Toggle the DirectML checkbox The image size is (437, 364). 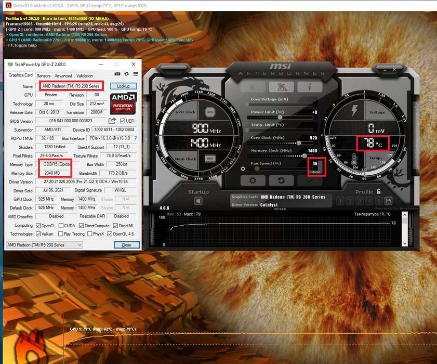115,225
